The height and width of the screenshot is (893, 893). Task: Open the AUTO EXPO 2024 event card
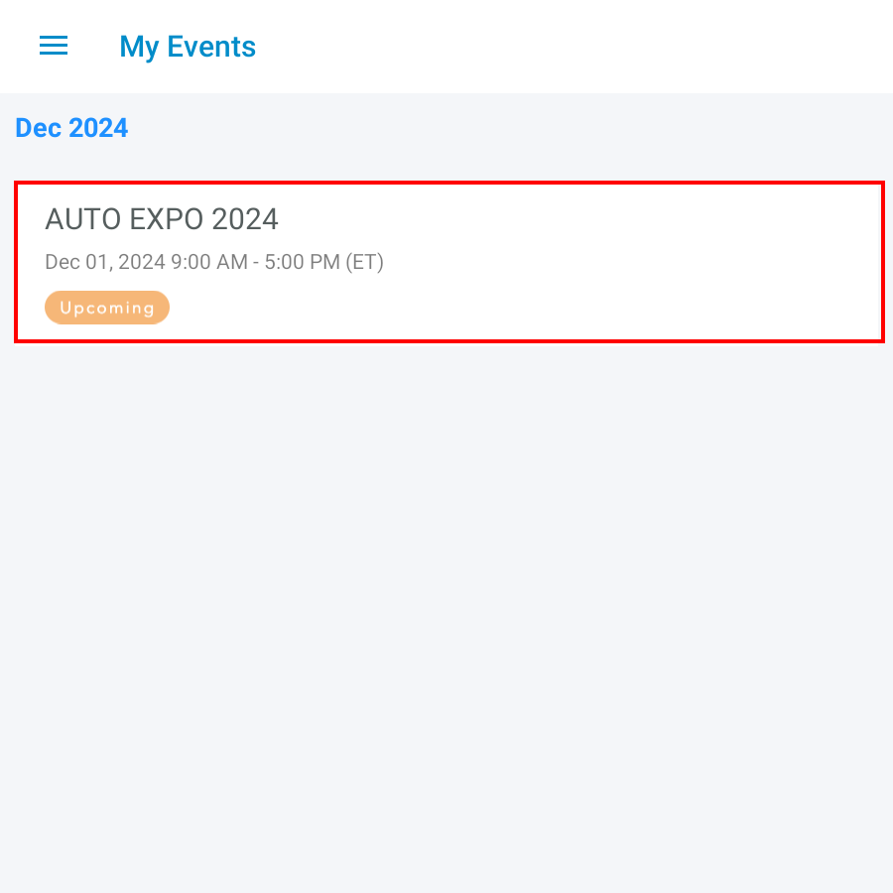pos(448,262)
